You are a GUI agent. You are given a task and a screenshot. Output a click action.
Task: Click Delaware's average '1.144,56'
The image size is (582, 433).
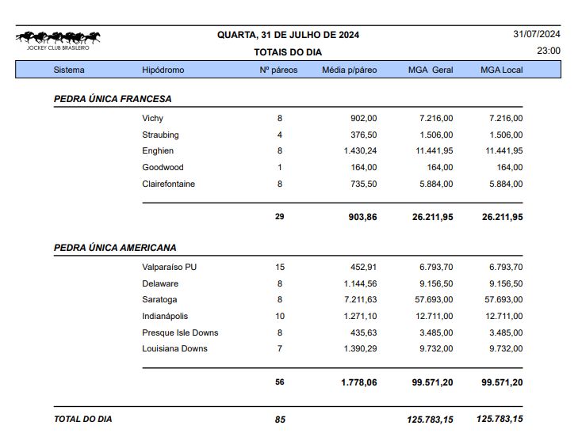360,283
